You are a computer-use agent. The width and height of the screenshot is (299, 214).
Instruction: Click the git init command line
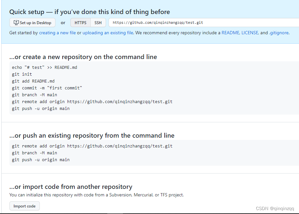[22, 74]
